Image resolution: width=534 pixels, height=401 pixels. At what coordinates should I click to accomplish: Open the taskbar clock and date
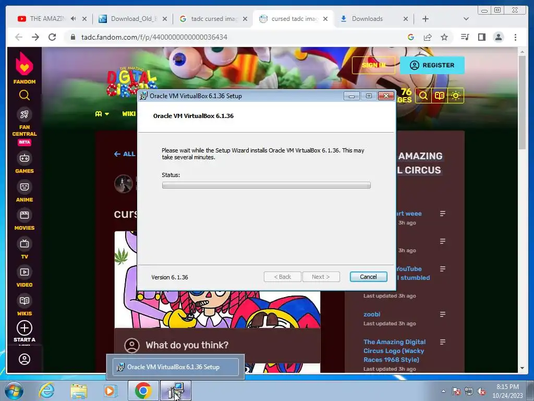tap(507, 391)
